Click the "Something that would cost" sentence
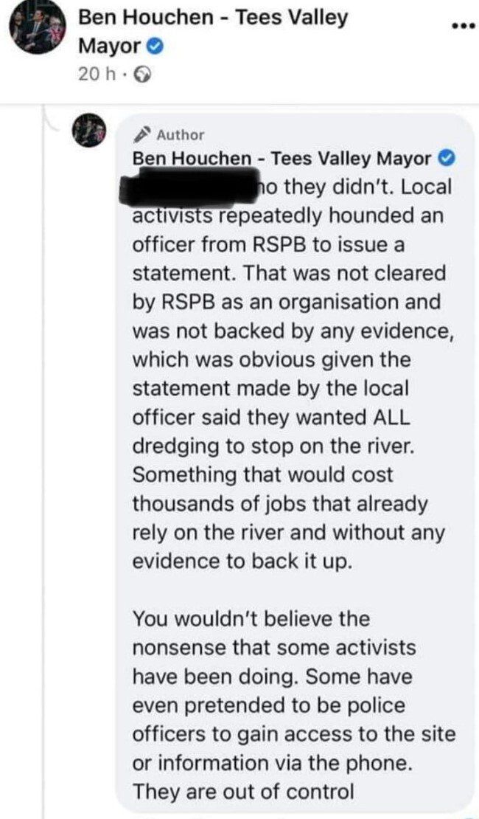 point(262,475)
